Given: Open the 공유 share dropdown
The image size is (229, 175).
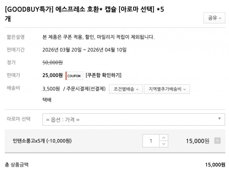Looking at the screenshot, I should (214, 18).
